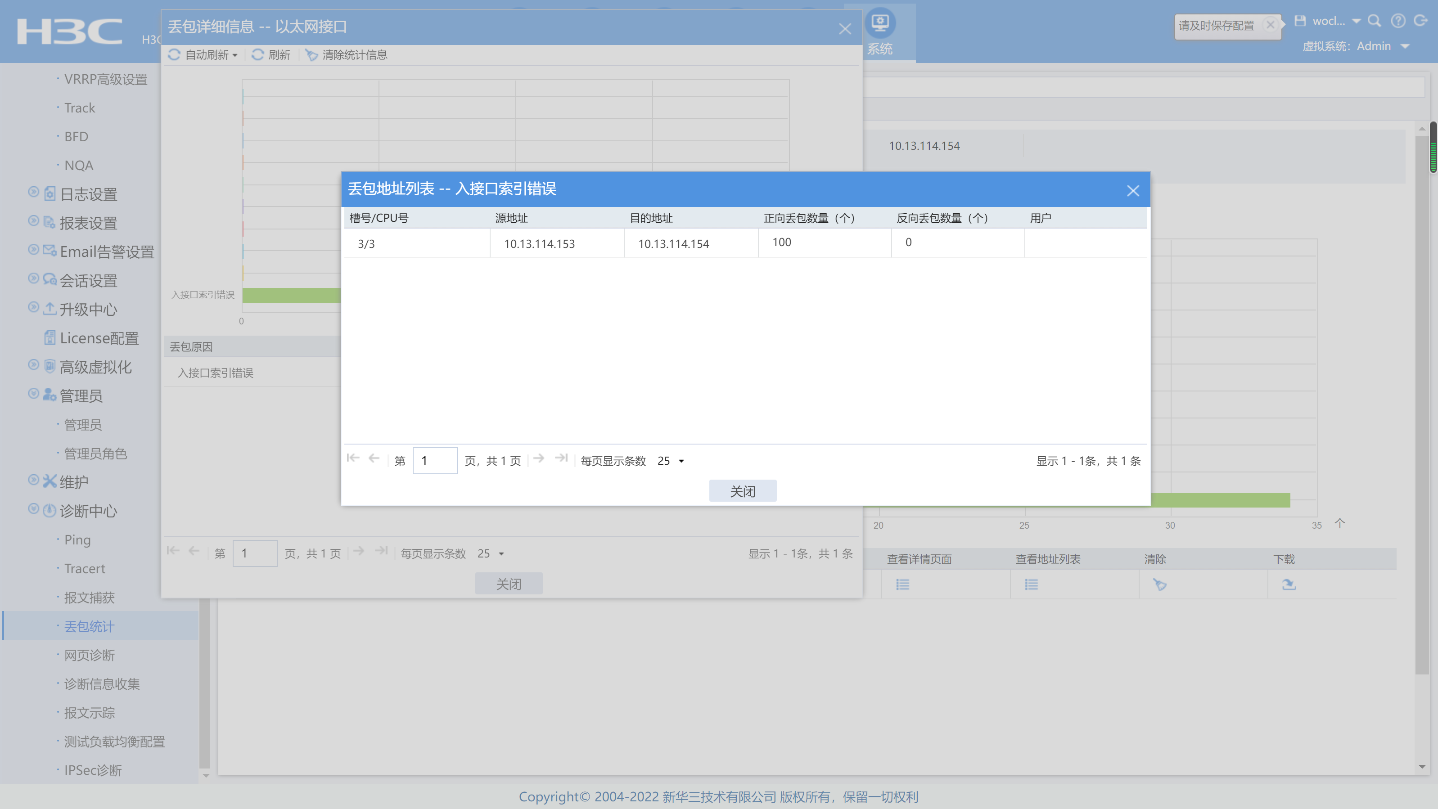Open the help question mark icon

(1398, 21)
